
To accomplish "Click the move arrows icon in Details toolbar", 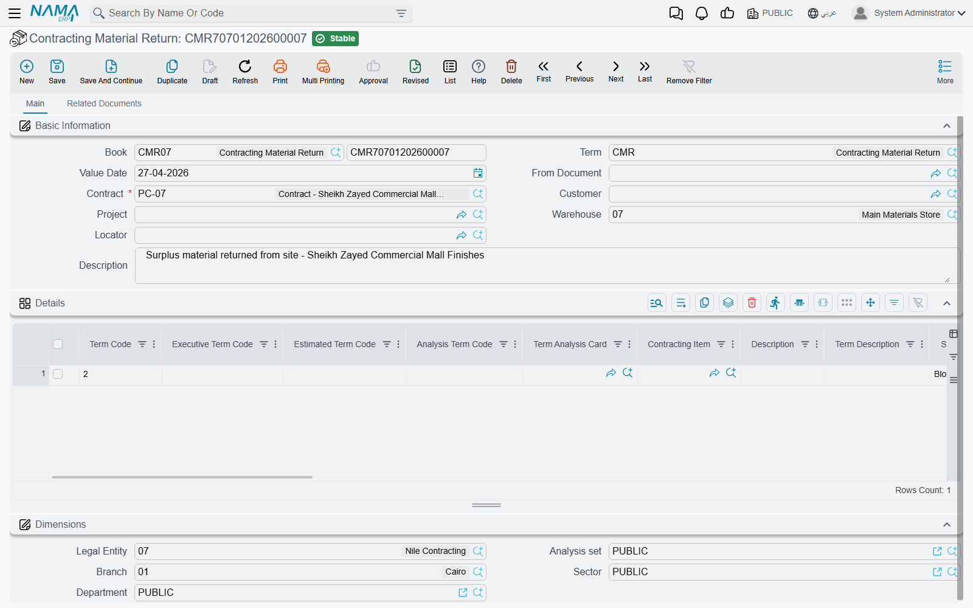I will (871, 303).
